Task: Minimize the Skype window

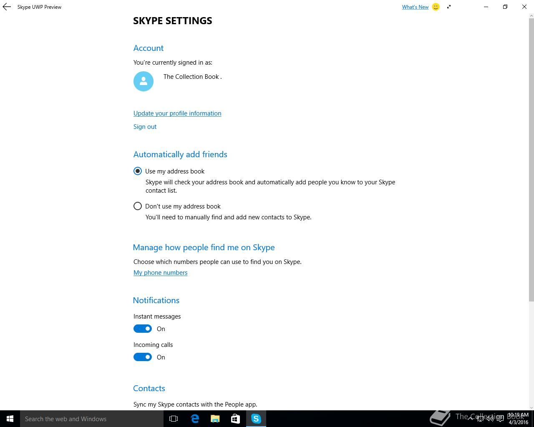Action: point(486,7)
